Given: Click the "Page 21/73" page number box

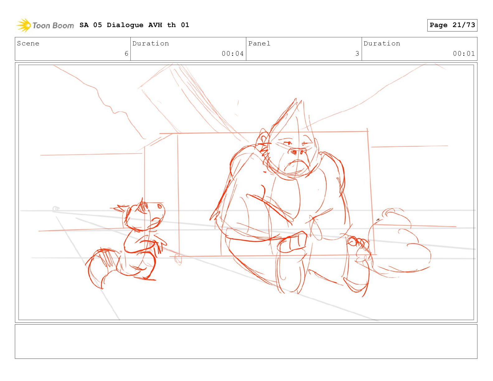Looking at the screenshot, I should click(x=452, y=25).
